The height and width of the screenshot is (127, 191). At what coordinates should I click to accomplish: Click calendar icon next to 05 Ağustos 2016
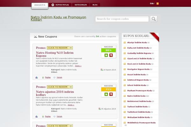click(99, 109)
